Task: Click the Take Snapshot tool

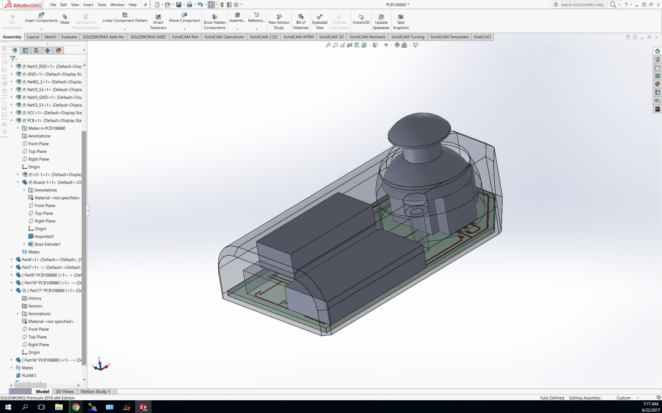Action: [400, 20]
